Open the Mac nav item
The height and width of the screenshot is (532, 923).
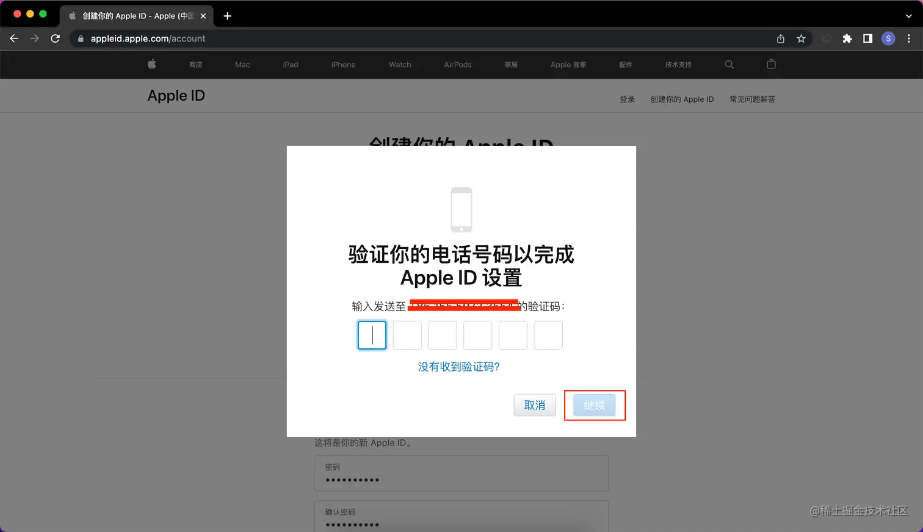242,65
